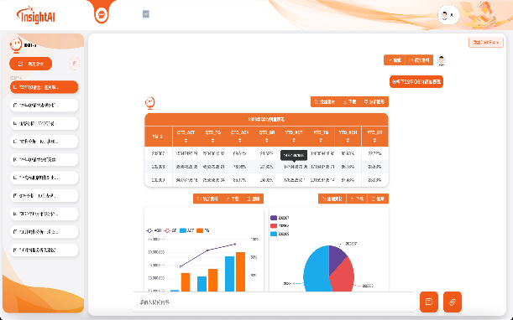
Task: Click the InsightAI logo
Action: click(x=35, y=15)
